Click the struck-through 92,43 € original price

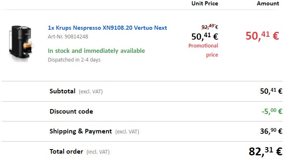pyautogui.click(x=210, y=26)
